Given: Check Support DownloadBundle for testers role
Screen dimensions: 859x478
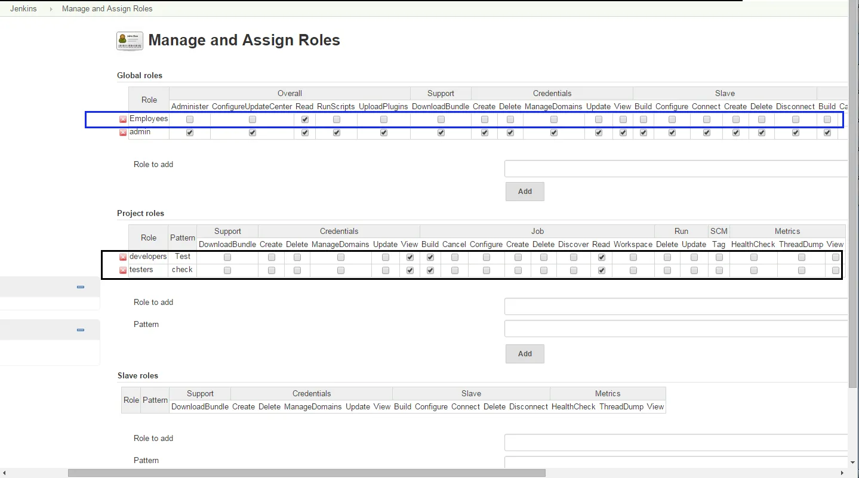Looking at the screenshot, I should (227, 270).
